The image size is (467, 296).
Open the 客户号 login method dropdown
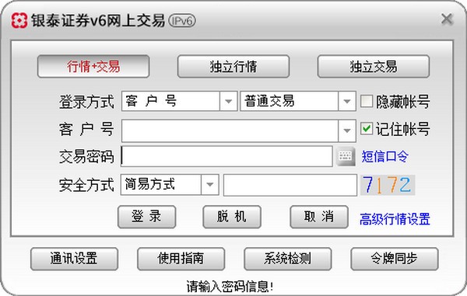tap(228, 101)
